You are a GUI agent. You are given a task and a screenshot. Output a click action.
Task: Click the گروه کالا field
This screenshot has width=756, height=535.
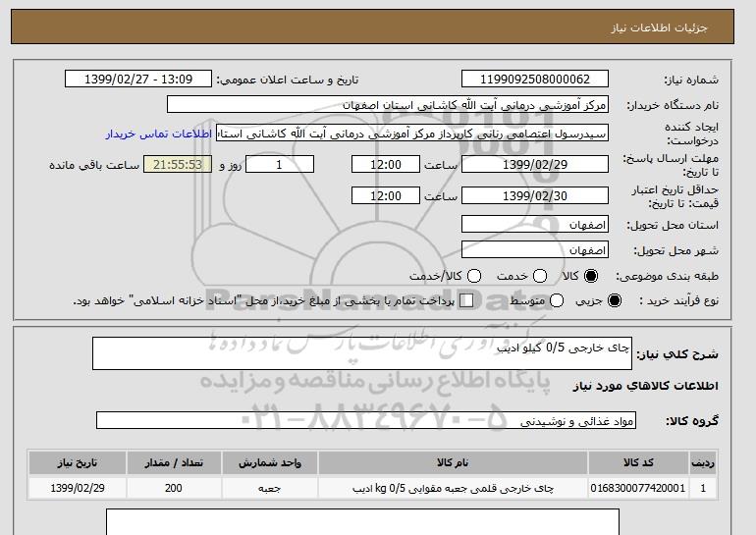(x=366, y=421)
